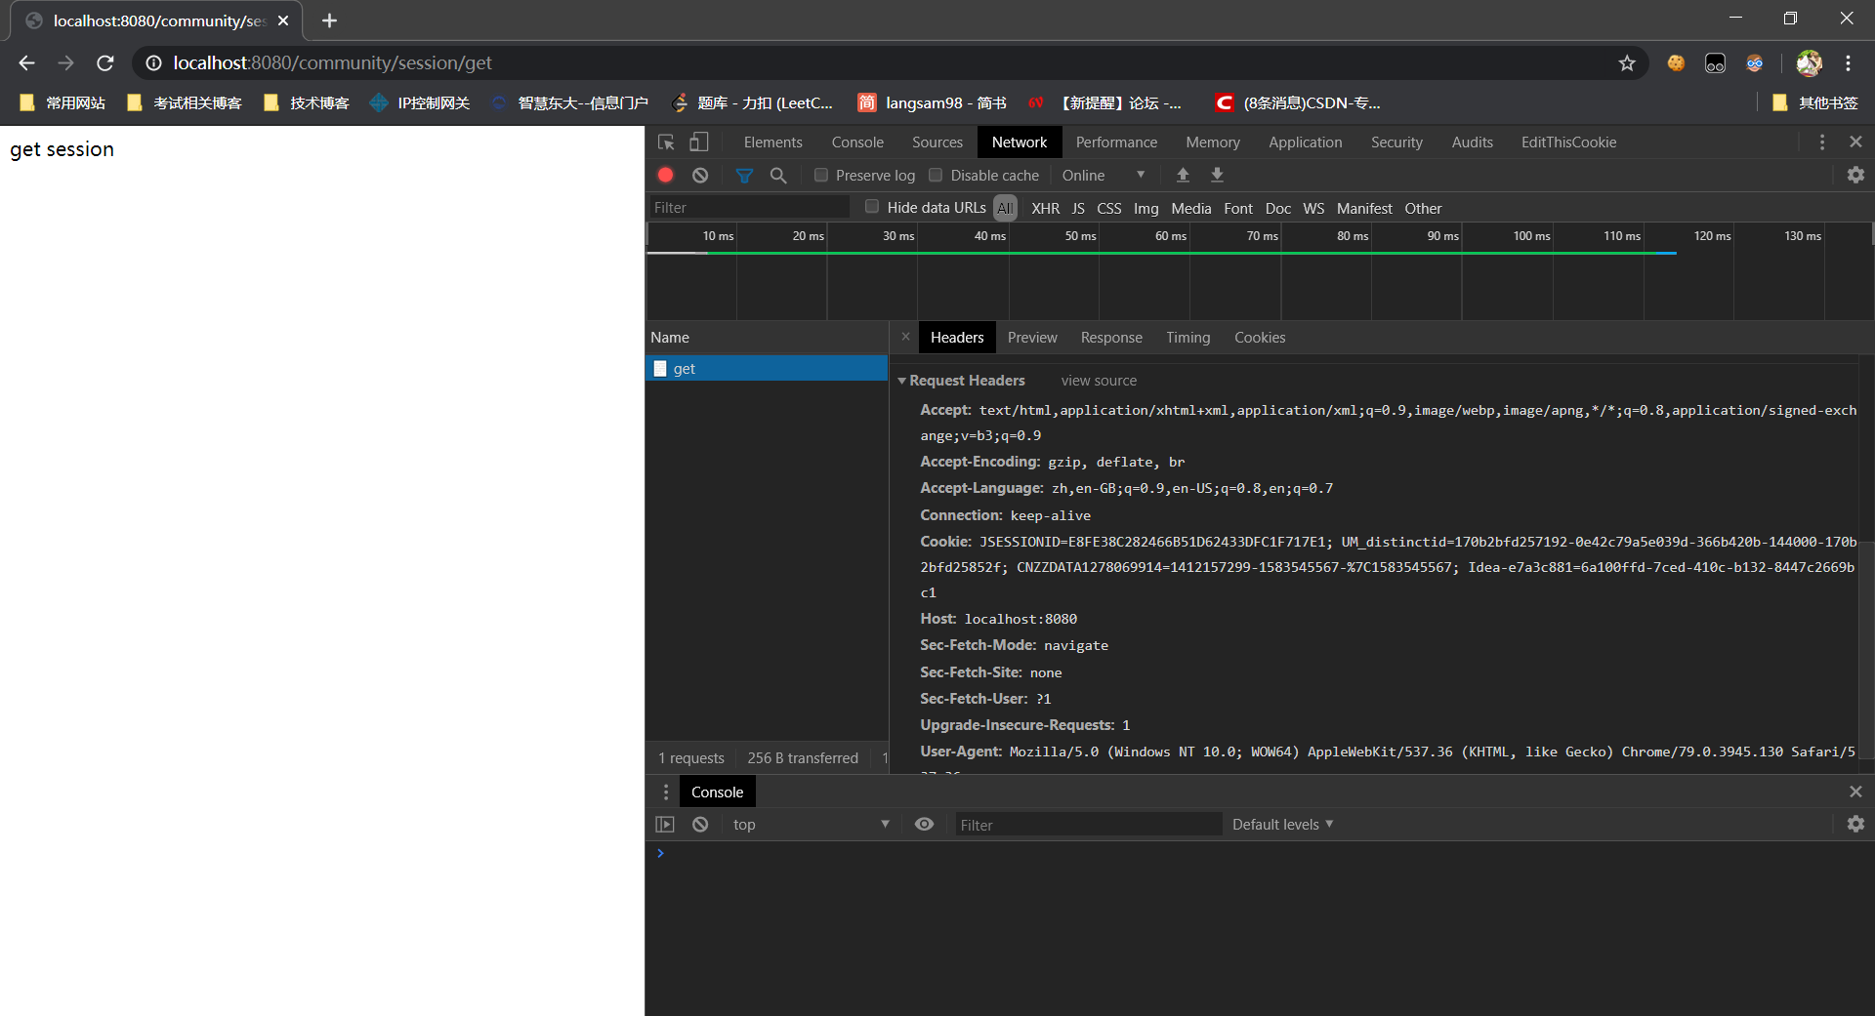Clear the console output
Image resolution: width=1875 pixels, height=1016 pixels.
pyautogui.click(x=700, y=825)
